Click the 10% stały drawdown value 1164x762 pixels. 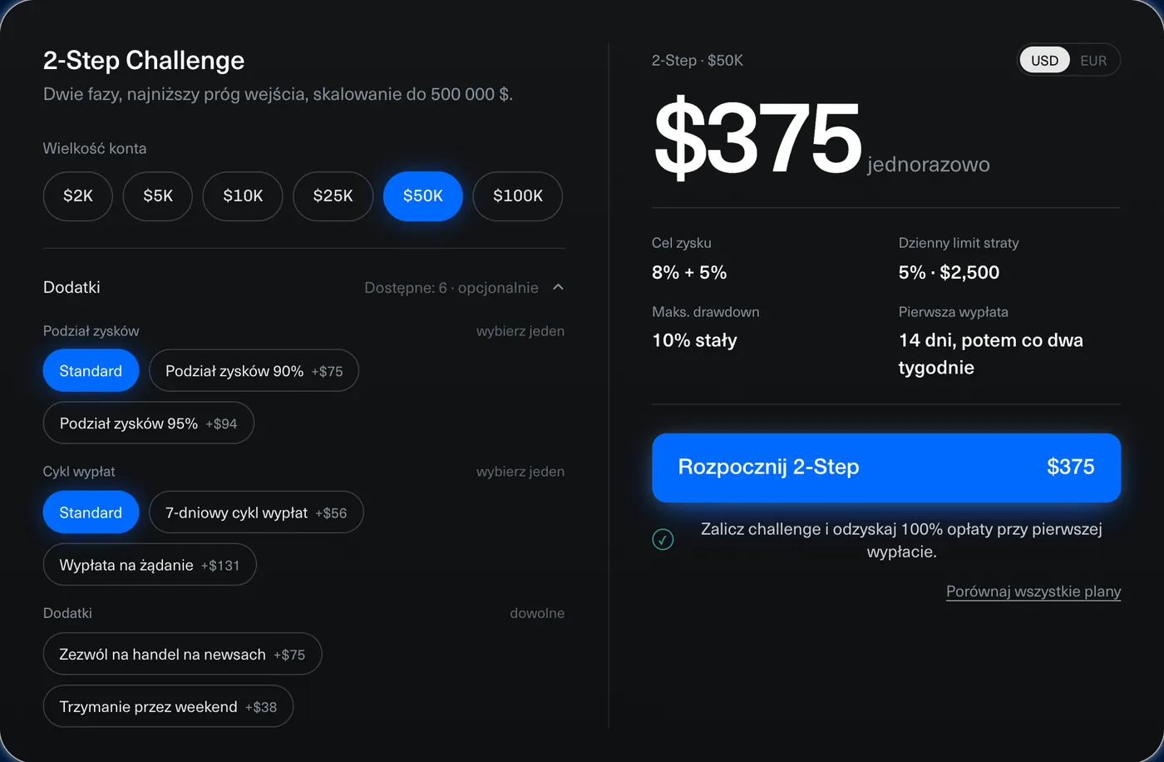[x=695, y=340]
